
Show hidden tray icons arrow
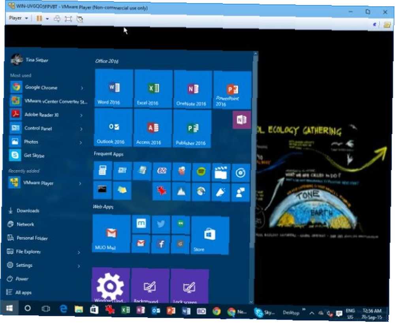click(312, 314)
